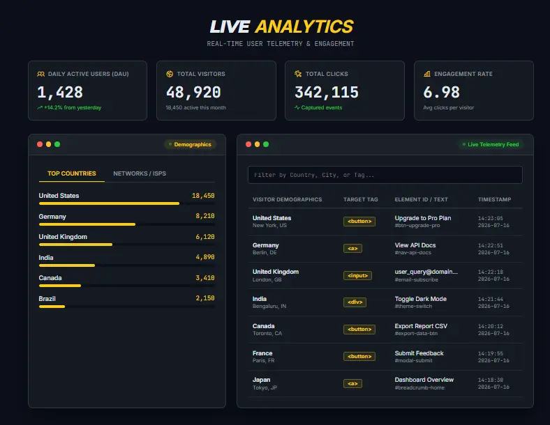Click the United States progress bar

click(127, 203)
